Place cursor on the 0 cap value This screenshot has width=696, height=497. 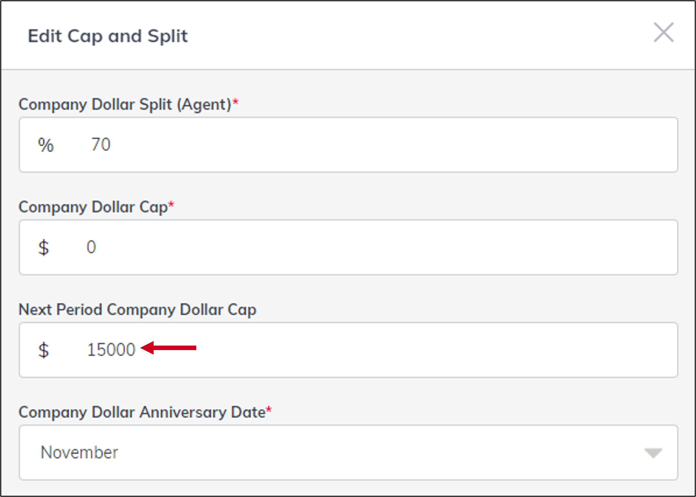(91, 247)
